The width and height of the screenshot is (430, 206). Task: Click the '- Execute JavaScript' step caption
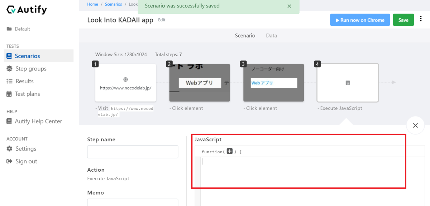tap(340, 108)
